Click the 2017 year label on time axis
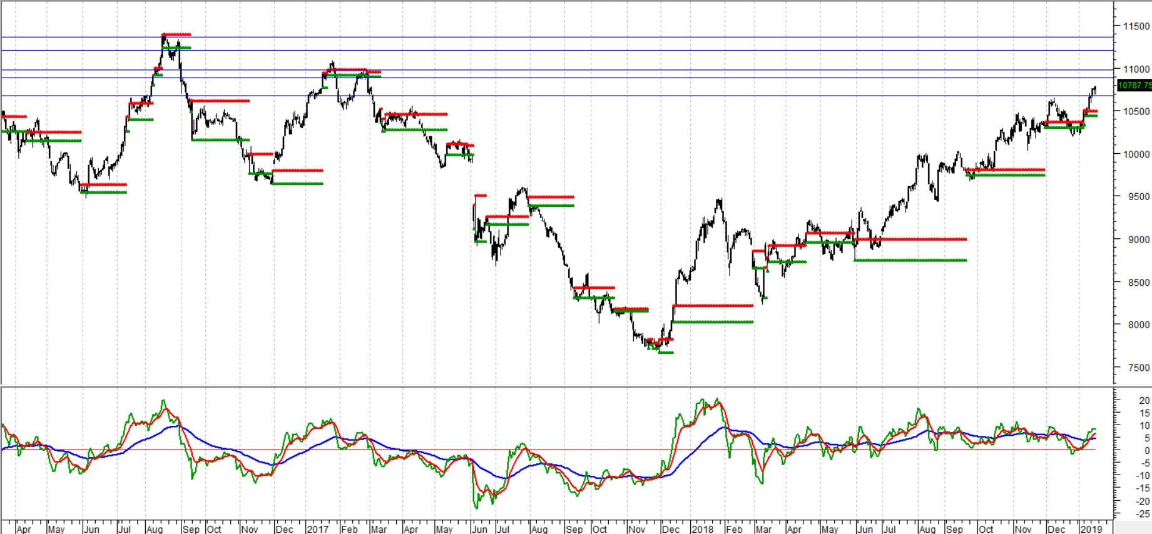 317,529
